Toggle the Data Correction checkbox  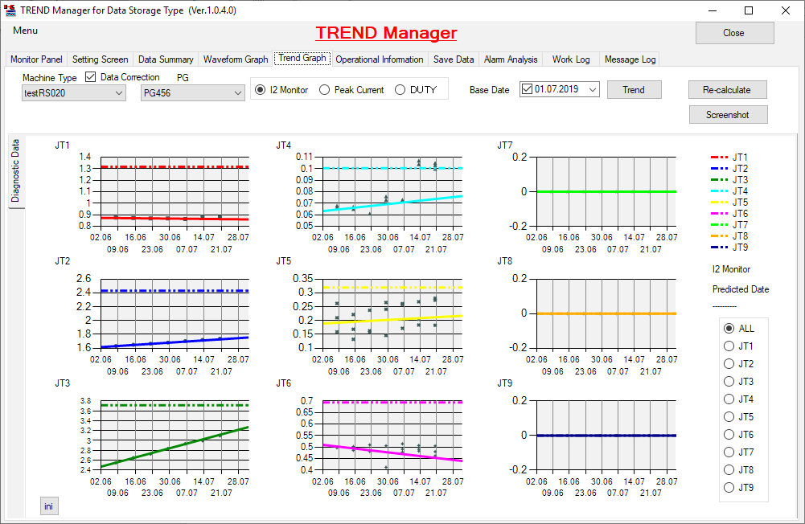pos(91,77)
